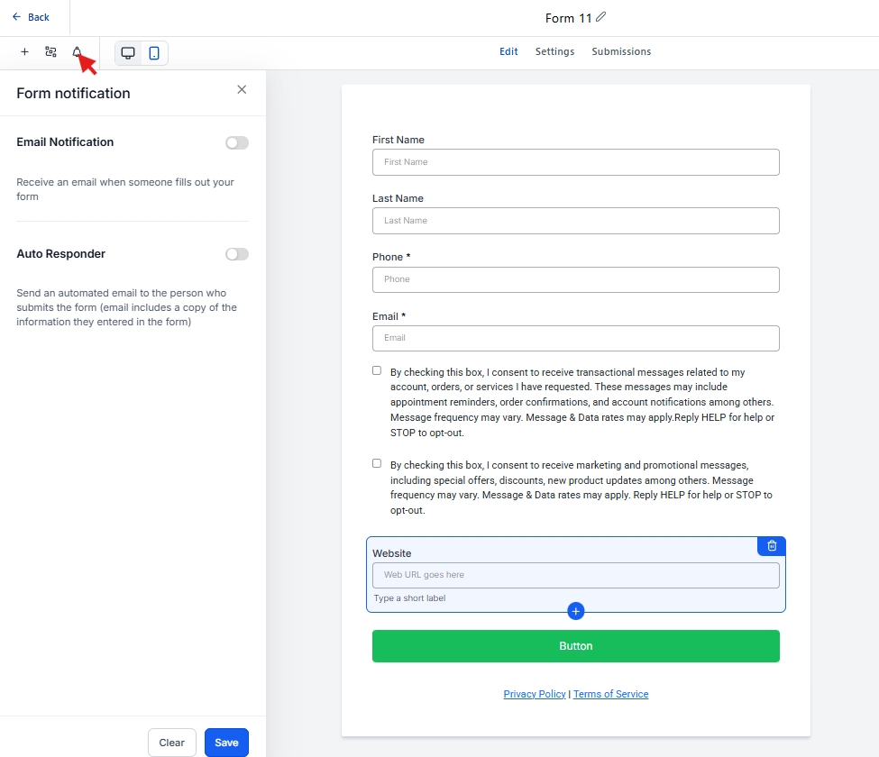879x757 pixels.
Task: Switch to desktop preview view
Action: pos(128,53)
